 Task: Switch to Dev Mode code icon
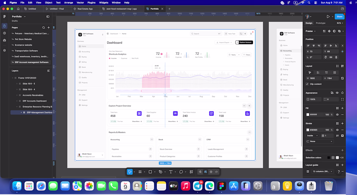point(216,172)
